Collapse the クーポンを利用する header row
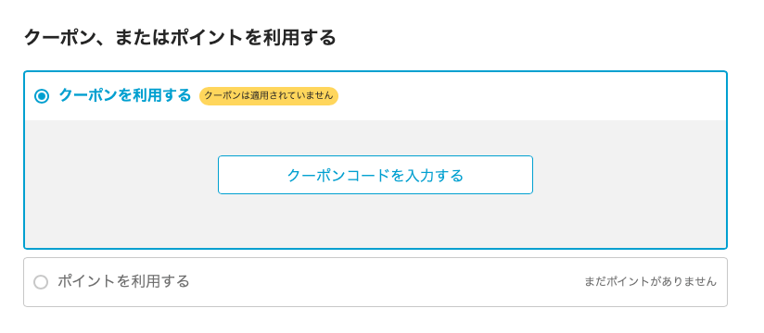 (376, 96)
